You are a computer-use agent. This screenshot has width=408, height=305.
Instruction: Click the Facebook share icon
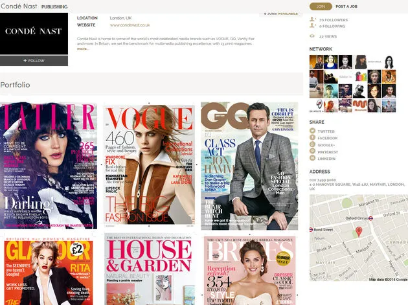[x=312, y=138]
